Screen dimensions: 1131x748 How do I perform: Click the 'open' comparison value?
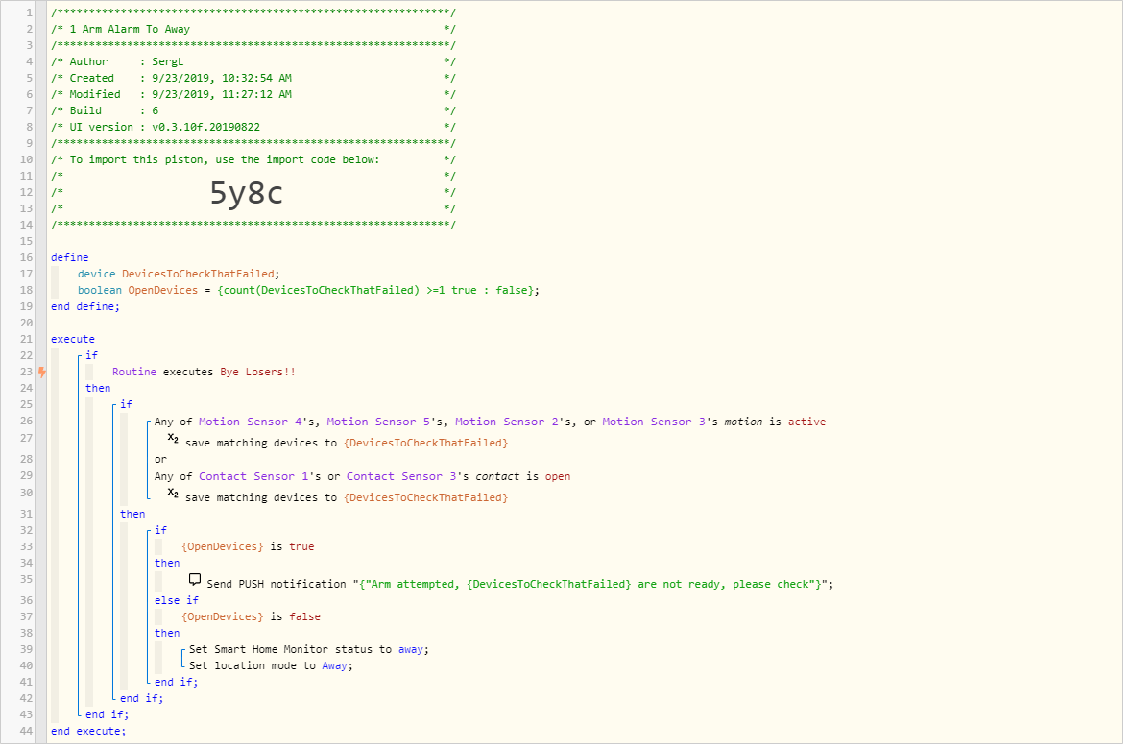pos(558,477)
